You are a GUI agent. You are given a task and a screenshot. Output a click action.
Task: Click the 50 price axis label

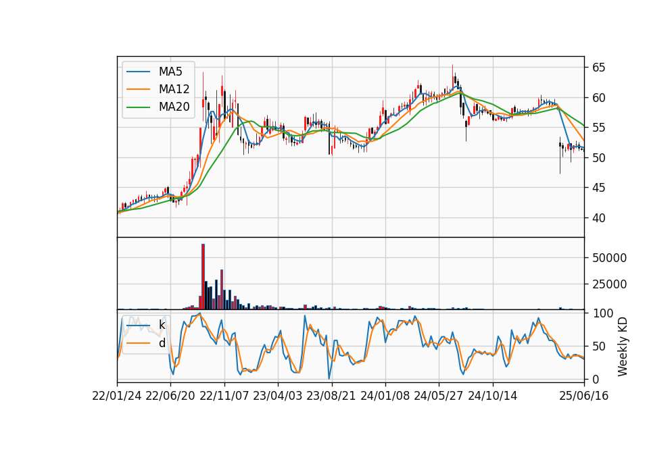[598, 157]
